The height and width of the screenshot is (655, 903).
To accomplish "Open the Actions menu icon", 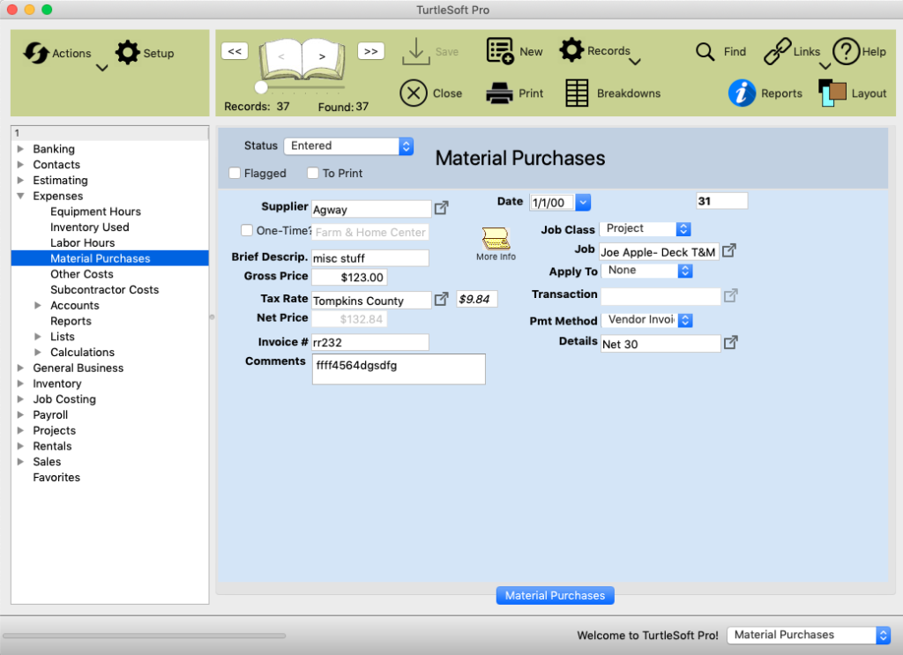I will [x=35, y=53].
